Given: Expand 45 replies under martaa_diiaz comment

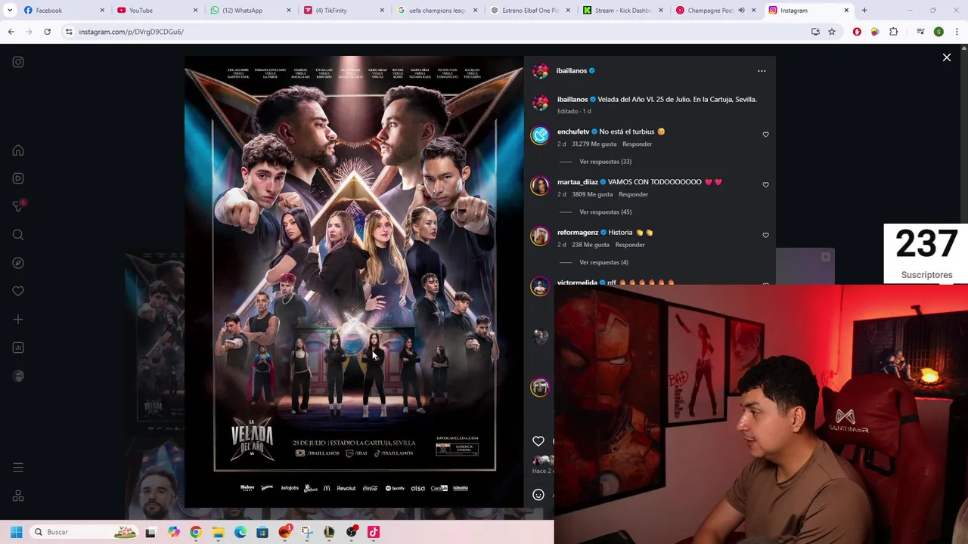Looking at the screenshot, I should [x=605, y=212].
